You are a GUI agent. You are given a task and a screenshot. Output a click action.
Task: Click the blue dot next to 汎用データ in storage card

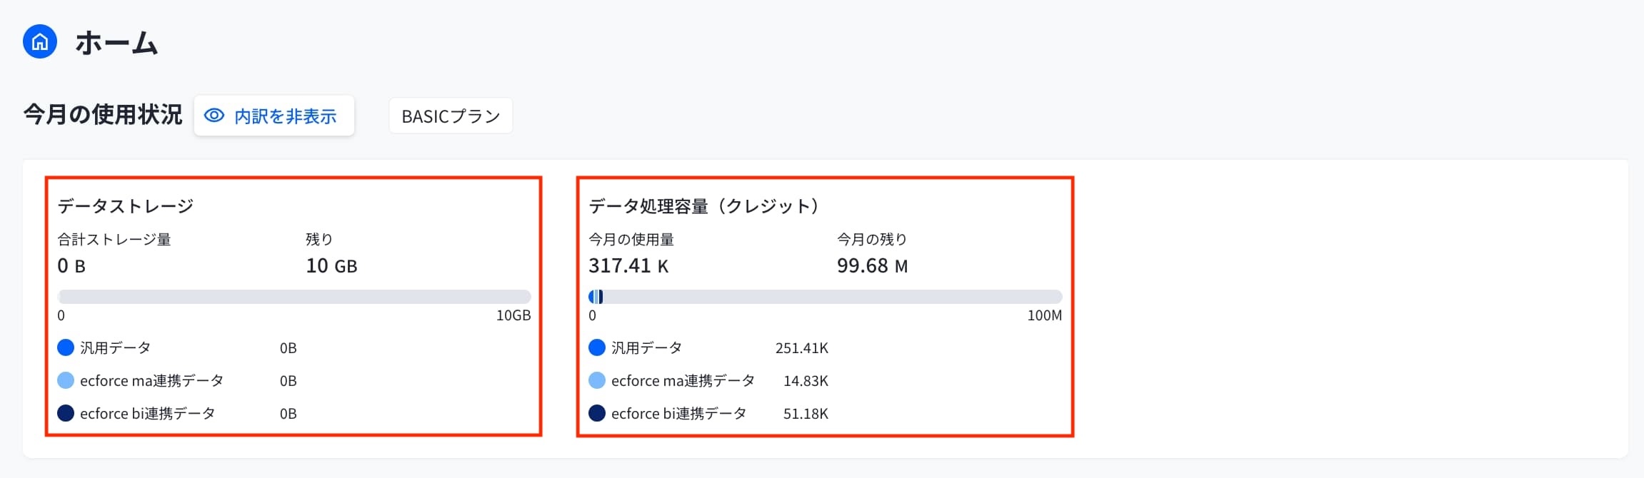65,348
